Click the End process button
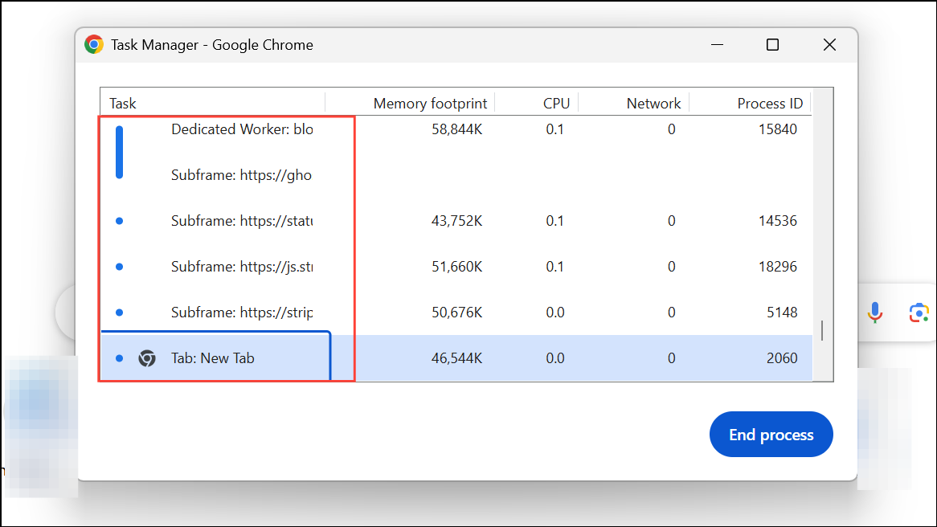937x527 pixels. pyautogui.click(x=771, y=434)
